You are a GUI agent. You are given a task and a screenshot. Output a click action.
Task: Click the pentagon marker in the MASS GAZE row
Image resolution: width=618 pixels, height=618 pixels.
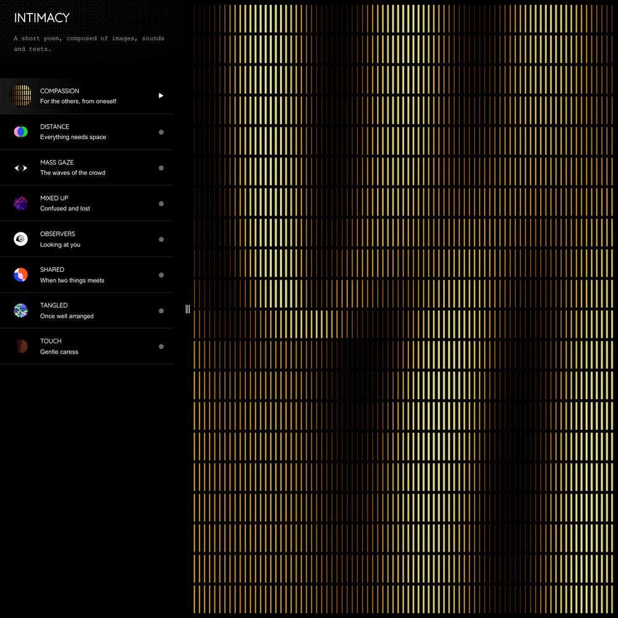[161, 168]
